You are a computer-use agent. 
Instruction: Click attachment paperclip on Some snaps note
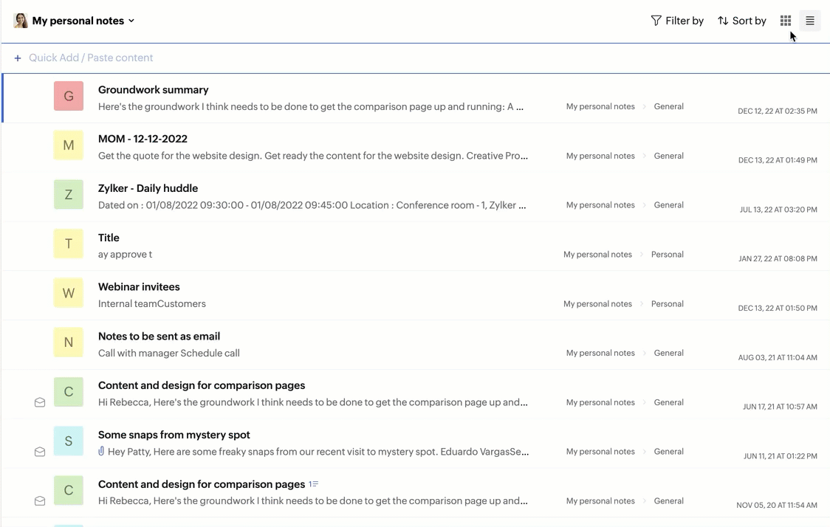point(101,451)
